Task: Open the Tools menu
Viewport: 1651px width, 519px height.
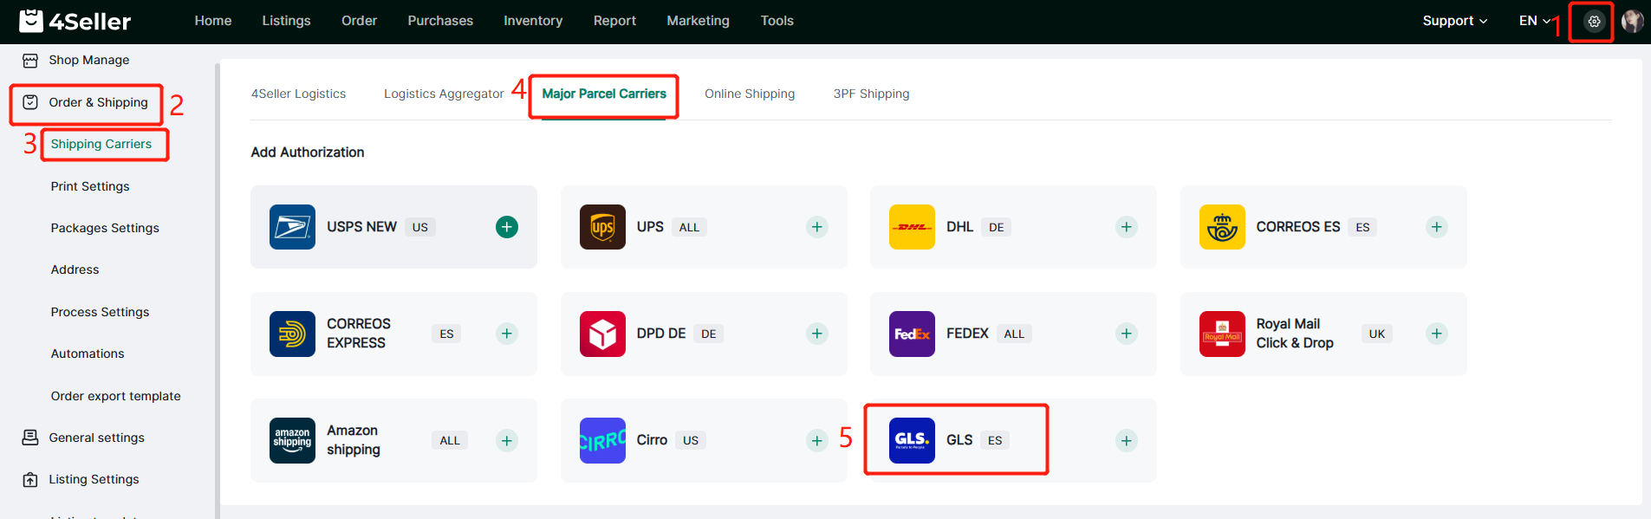Action: pyautogui.click(x=777, y=21)
